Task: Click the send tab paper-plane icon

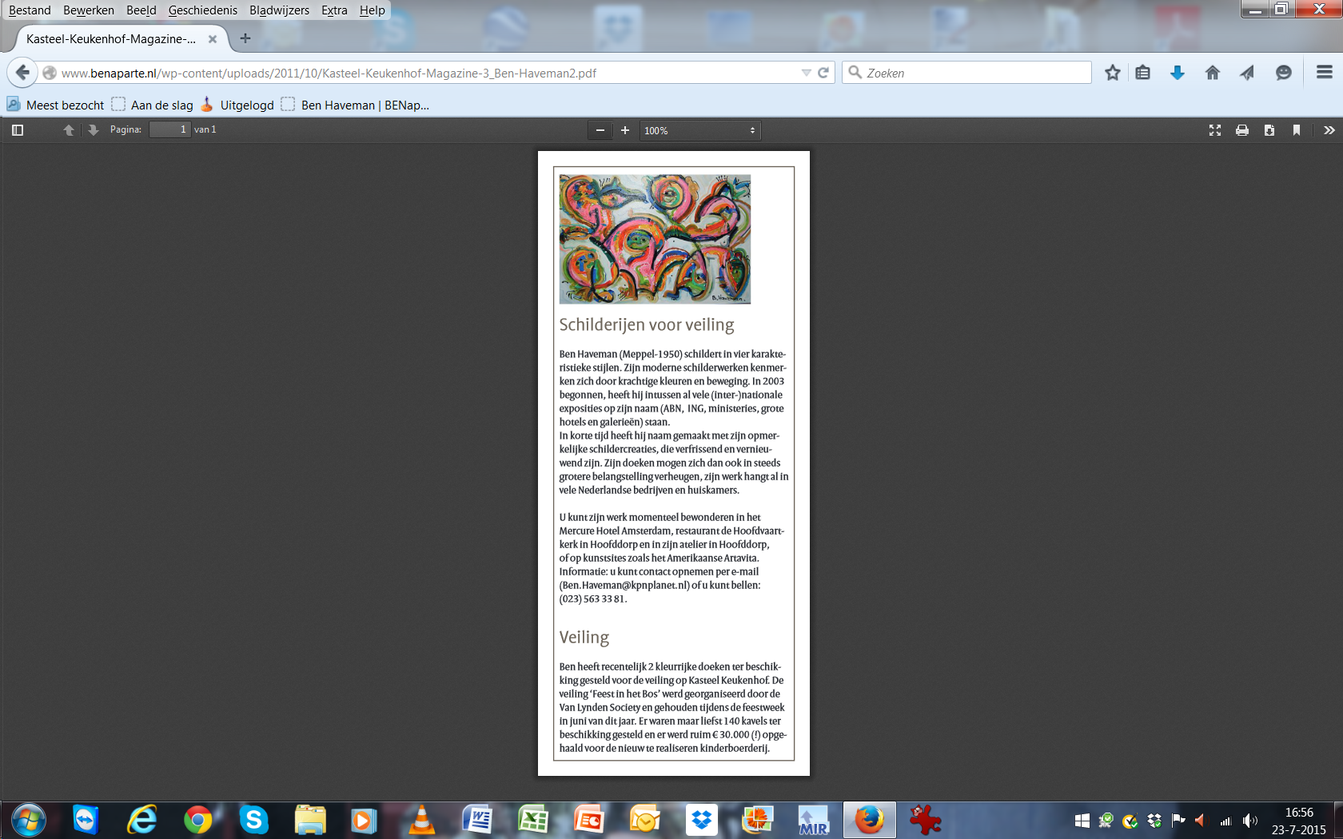Action: coord(1247,73)
